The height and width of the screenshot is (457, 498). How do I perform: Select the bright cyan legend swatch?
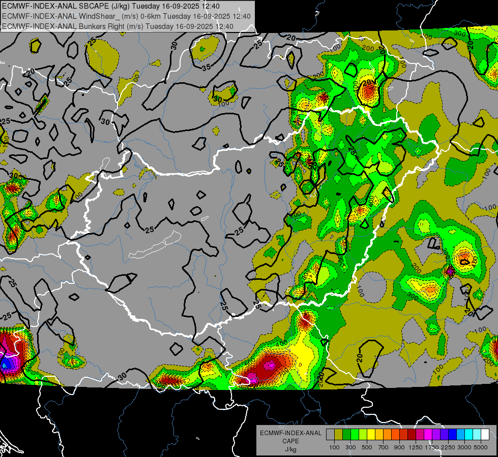469,435
